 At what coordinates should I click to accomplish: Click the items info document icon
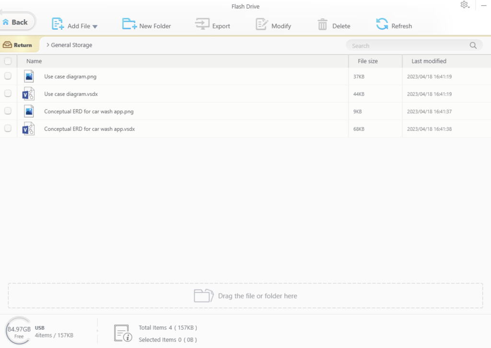click(123, 333)
